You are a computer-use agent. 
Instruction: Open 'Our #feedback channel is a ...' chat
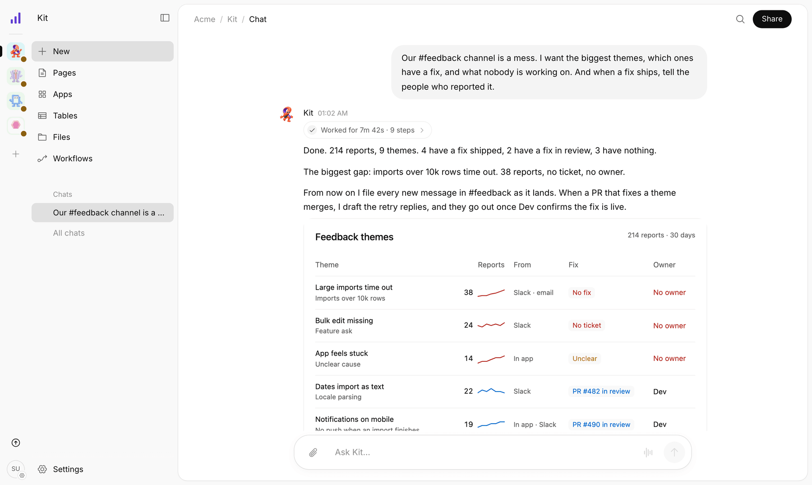(102, 212)
